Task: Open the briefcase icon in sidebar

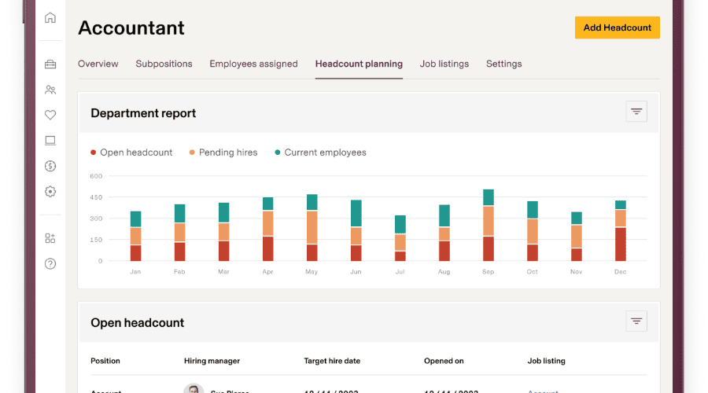Action: (x=50, y=64)
